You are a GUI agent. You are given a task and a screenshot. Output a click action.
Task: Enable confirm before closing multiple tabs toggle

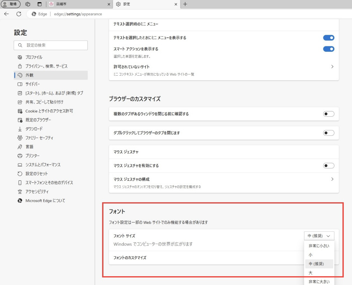pyautogui.click(x=329, y=114)
